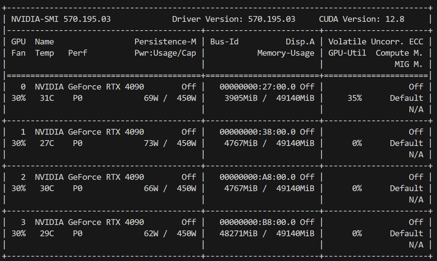Viewport: 437px width, 261px height.
Task: Click bus ID 00000000:A8:00.0
Action: [x=257, y=177]
